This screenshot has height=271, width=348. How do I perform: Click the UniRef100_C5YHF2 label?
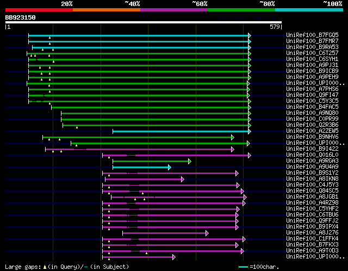[312, 209]
